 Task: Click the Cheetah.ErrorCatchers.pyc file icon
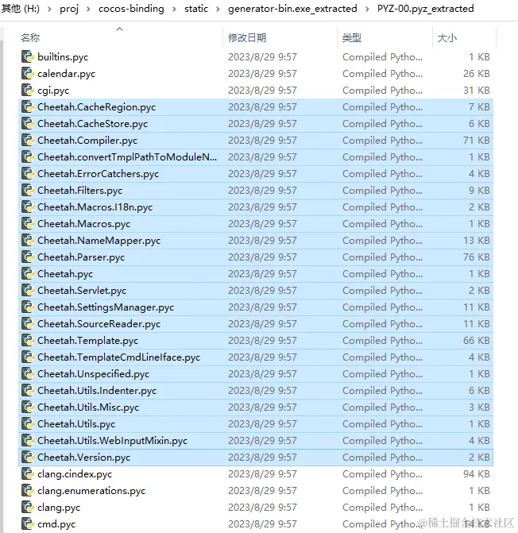28,173
